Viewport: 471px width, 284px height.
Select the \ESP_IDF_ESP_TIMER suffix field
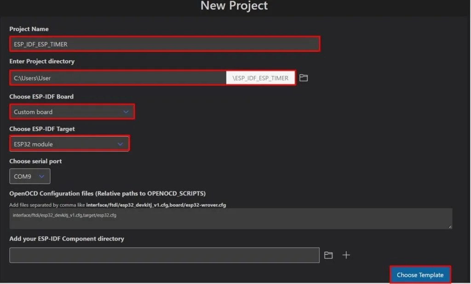[260, 77]
